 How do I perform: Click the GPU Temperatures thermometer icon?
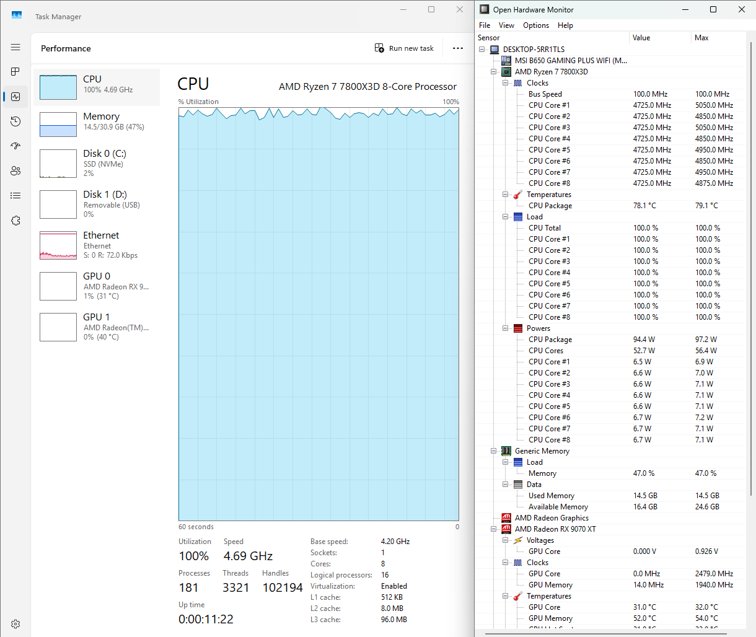coord(518,596)
